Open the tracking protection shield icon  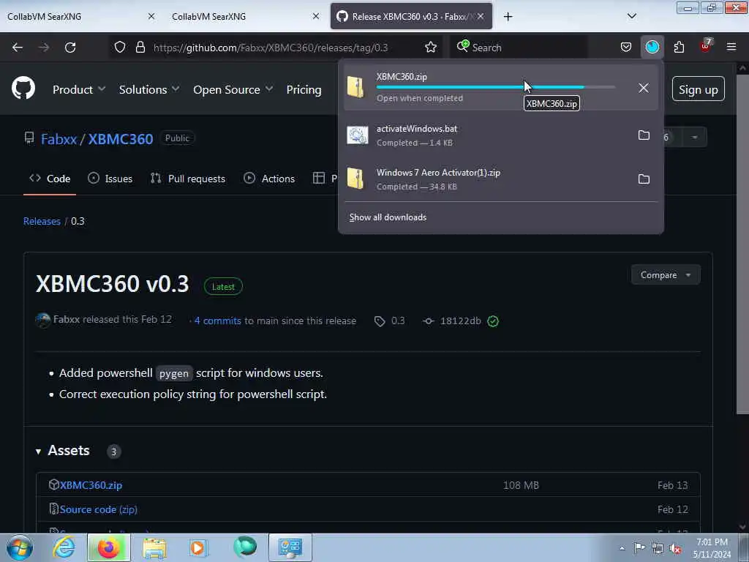coord(120,47)
